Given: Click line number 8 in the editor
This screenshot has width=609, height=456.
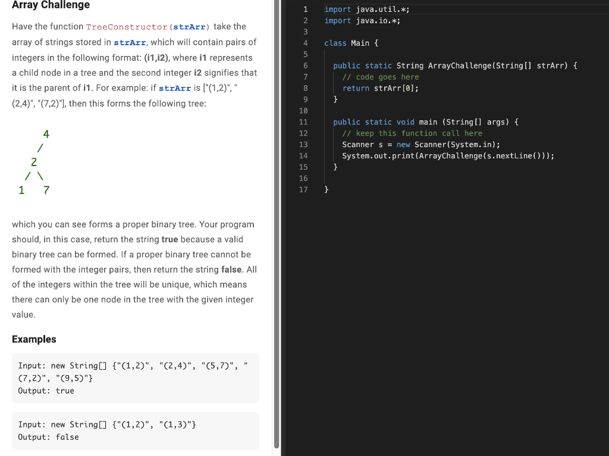Looking at the screenshot, I should 305,88.
